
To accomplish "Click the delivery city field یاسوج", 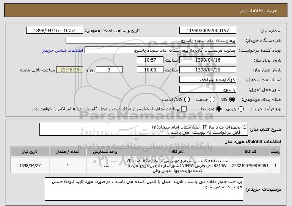I will [208, 90].
